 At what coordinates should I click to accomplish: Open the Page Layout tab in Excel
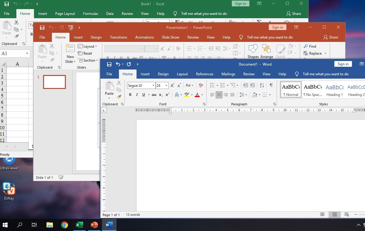point(65,14)
